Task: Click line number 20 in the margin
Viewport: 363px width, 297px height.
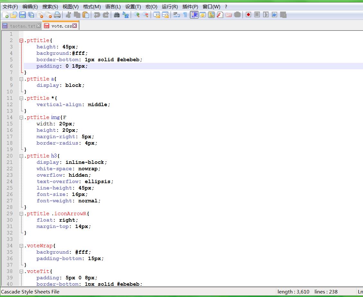Action: 10,156
